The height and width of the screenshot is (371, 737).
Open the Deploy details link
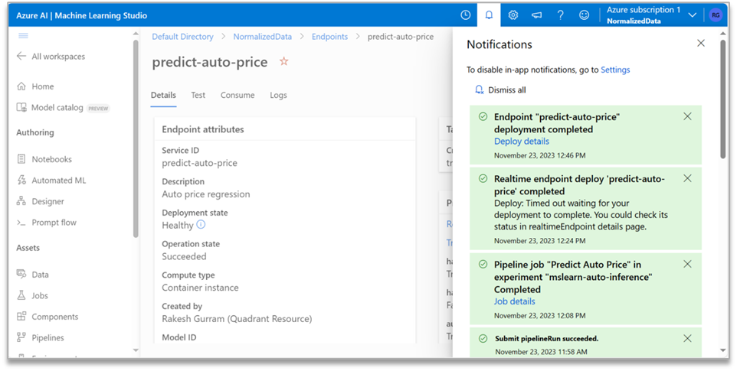coord(521,142)
